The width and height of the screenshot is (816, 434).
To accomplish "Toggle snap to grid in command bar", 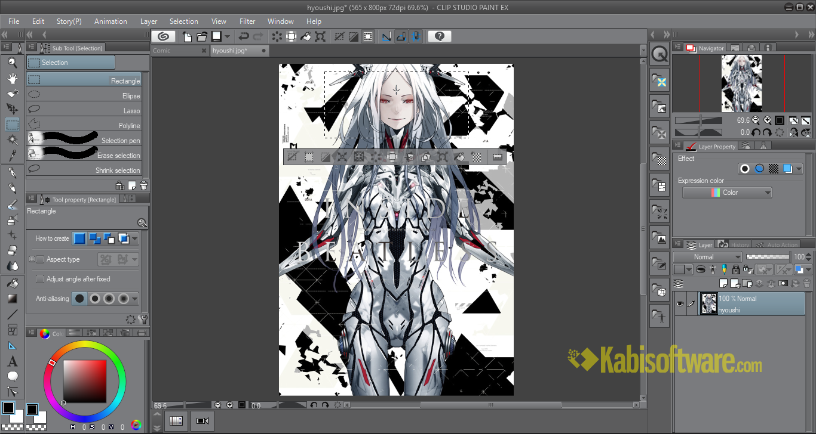I will 415,36.
